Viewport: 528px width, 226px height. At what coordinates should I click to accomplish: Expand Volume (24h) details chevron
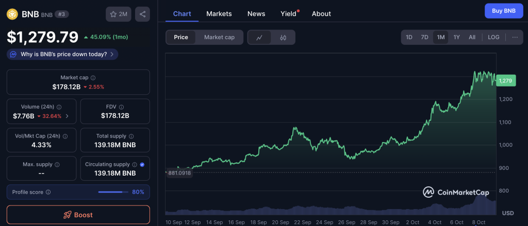click(67, 116)
